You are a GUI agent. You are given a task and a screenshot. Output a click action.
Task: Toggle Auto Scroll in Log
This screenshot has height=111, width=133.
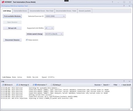click(126, 85)
